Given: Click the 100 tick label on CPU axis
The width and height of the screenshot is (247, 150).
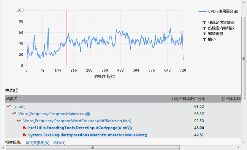Looking at the screenshot, I should (x=20, y=10).
